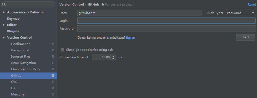The width and height of the screenshot is (257, 98).
Task: Expand the Appearance & Behavior section
Action: tap(4, 12)
